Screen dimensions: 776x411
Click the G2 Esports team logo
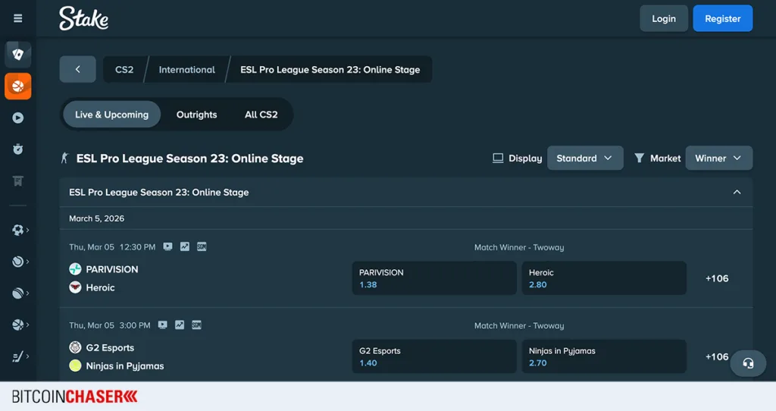click(x=75, y=347)
